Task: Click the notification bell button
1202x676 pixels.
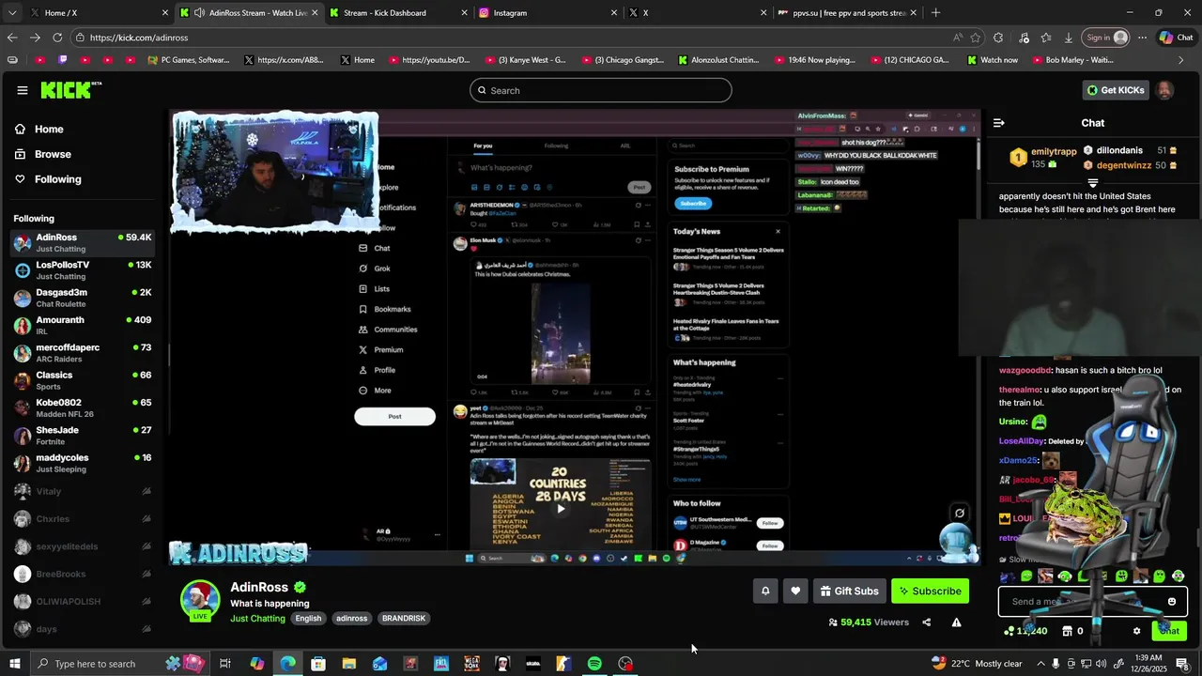Action: (765, 591)
